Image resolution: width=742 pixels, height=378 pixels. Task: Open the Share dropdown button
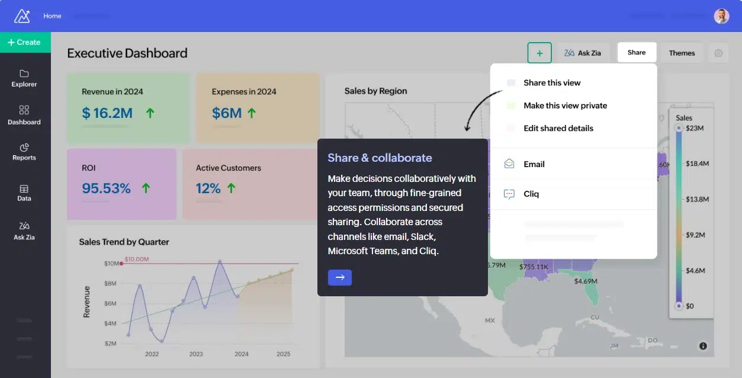[x=637, y=53]
